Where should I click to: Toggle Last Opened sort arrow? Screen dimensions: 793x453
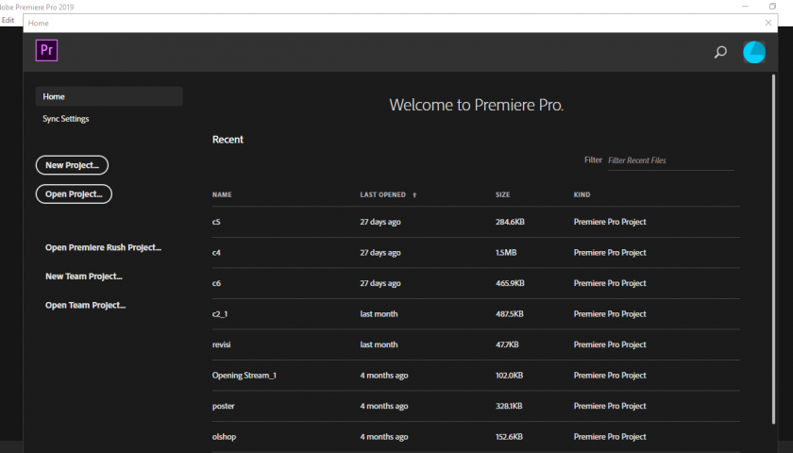click(x=414, y=194)
